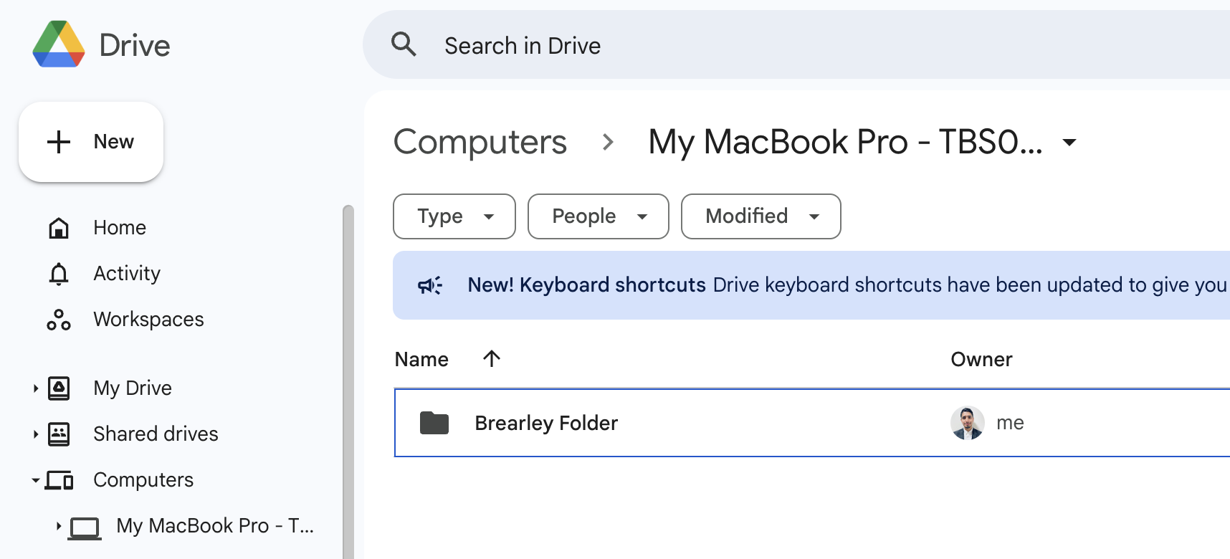This screenshot has height=559, width=1230.
Task: Open Workspaces
Action: coord(148,320)
